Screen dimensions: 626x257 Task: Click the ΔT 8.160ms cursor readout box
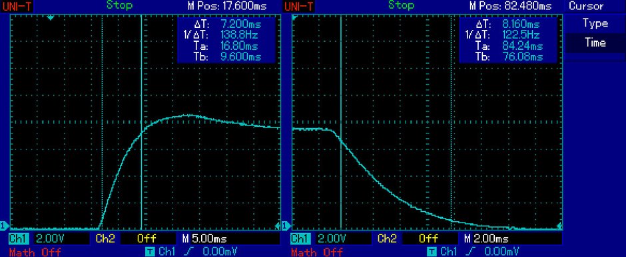[507, 40]
